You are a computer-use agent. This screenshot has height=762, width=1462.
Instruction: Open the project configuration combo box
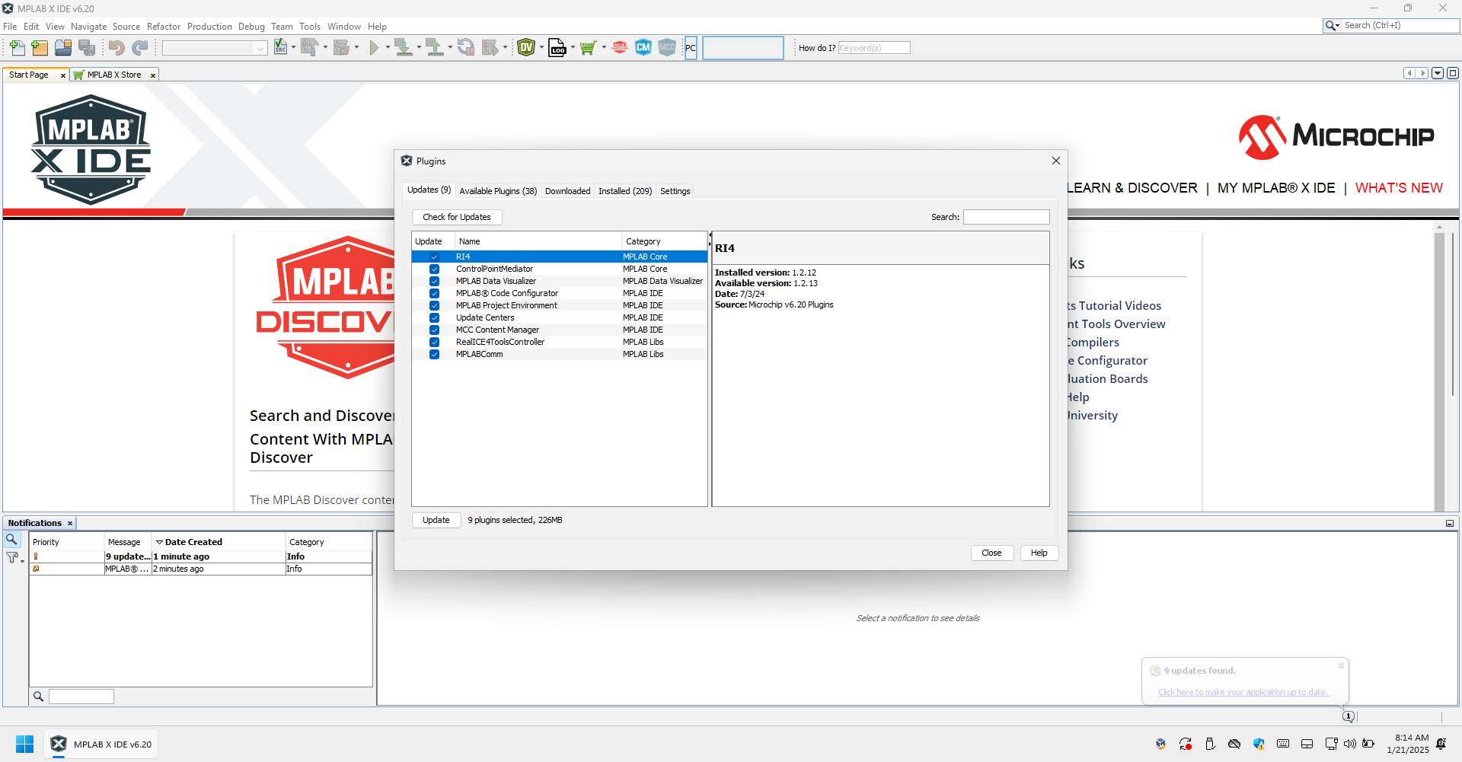tap(215, 48)
